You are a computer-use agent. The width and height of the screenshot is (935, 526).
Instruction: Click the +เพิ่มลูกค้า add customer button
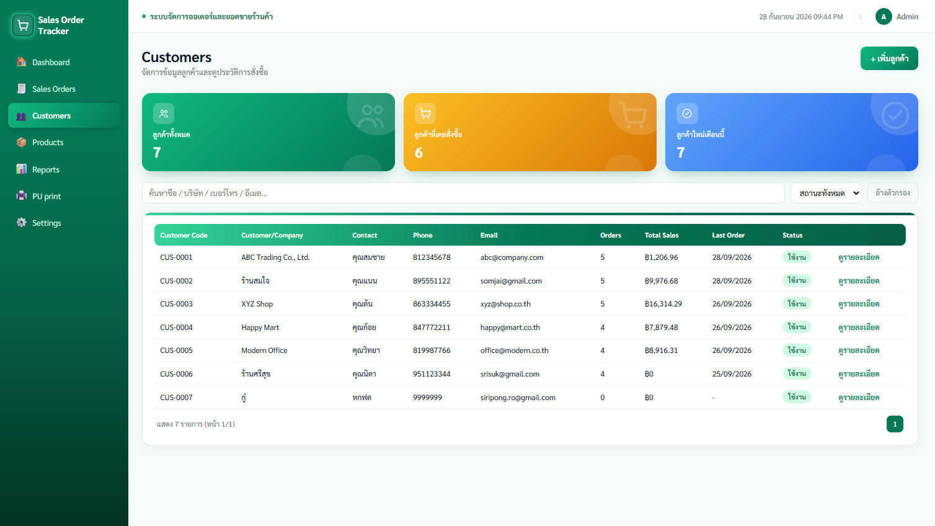coord(889,59)
